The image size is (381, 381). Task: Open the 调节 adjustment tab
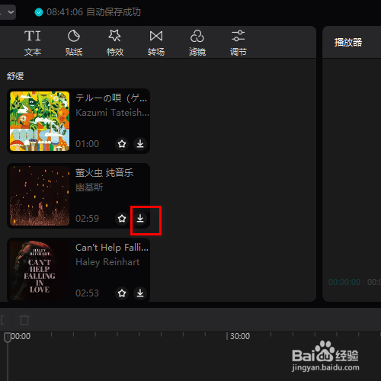[239, 43]
